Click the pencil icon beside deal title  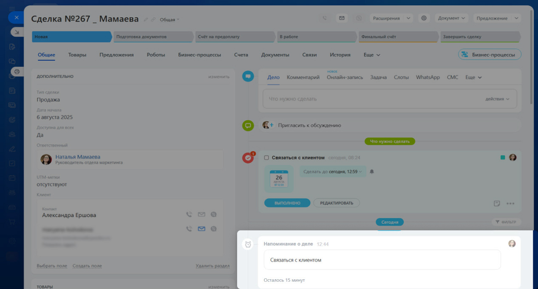tap(146, 20)
